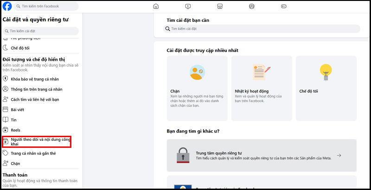Screen dimensions: 371x190
Task: Open Trang cá nhân và gắn thẻ
Action: [32, 153]
